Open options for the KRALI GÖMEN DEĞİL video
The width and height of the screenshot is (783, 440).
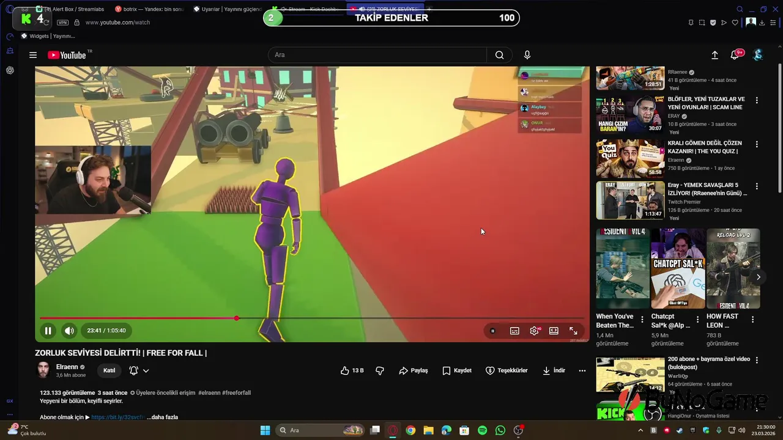coord(757,144)
